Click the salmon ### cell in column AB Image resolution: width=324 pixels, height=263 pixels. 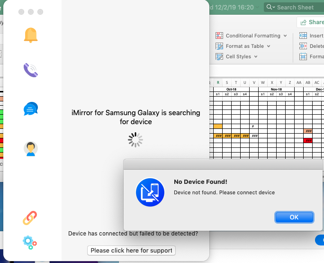click(x=308, y=131)
